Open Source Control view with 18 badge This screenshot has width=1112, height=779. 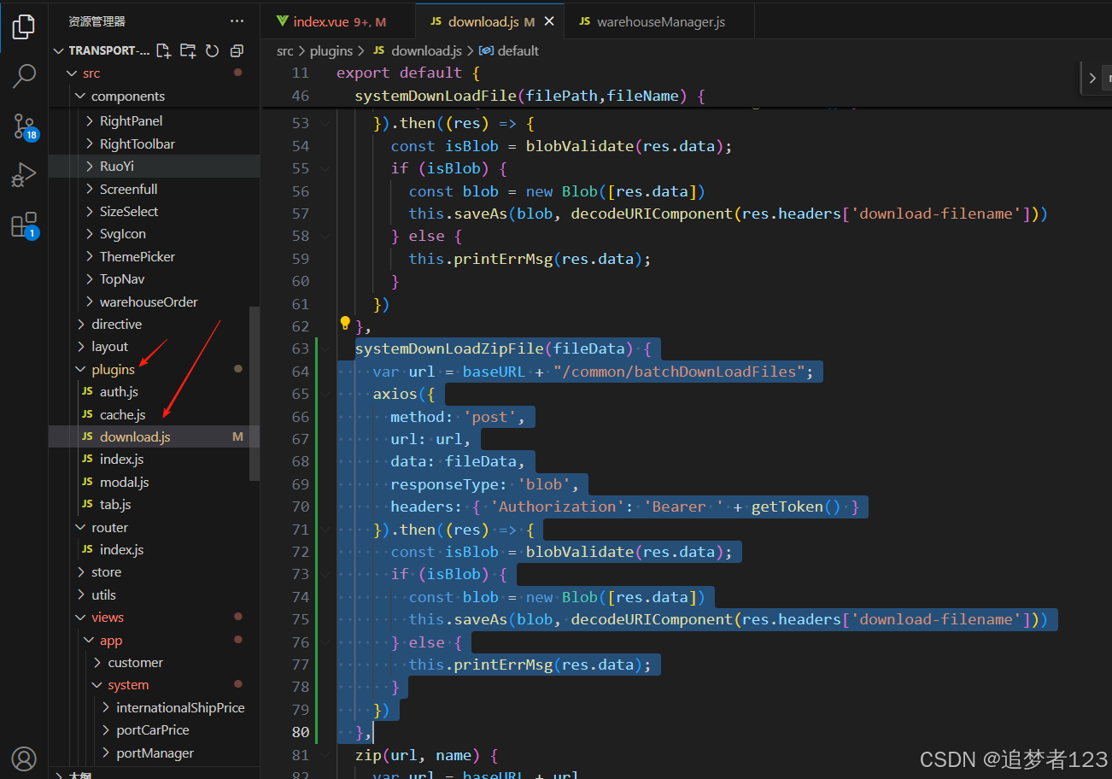[25, 126]
